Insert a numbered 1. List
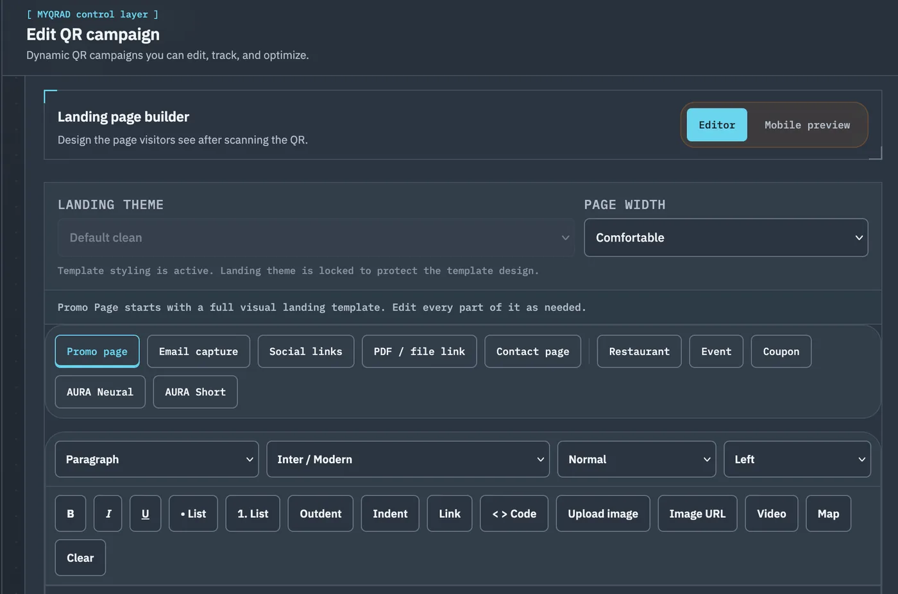 point(253,513)
